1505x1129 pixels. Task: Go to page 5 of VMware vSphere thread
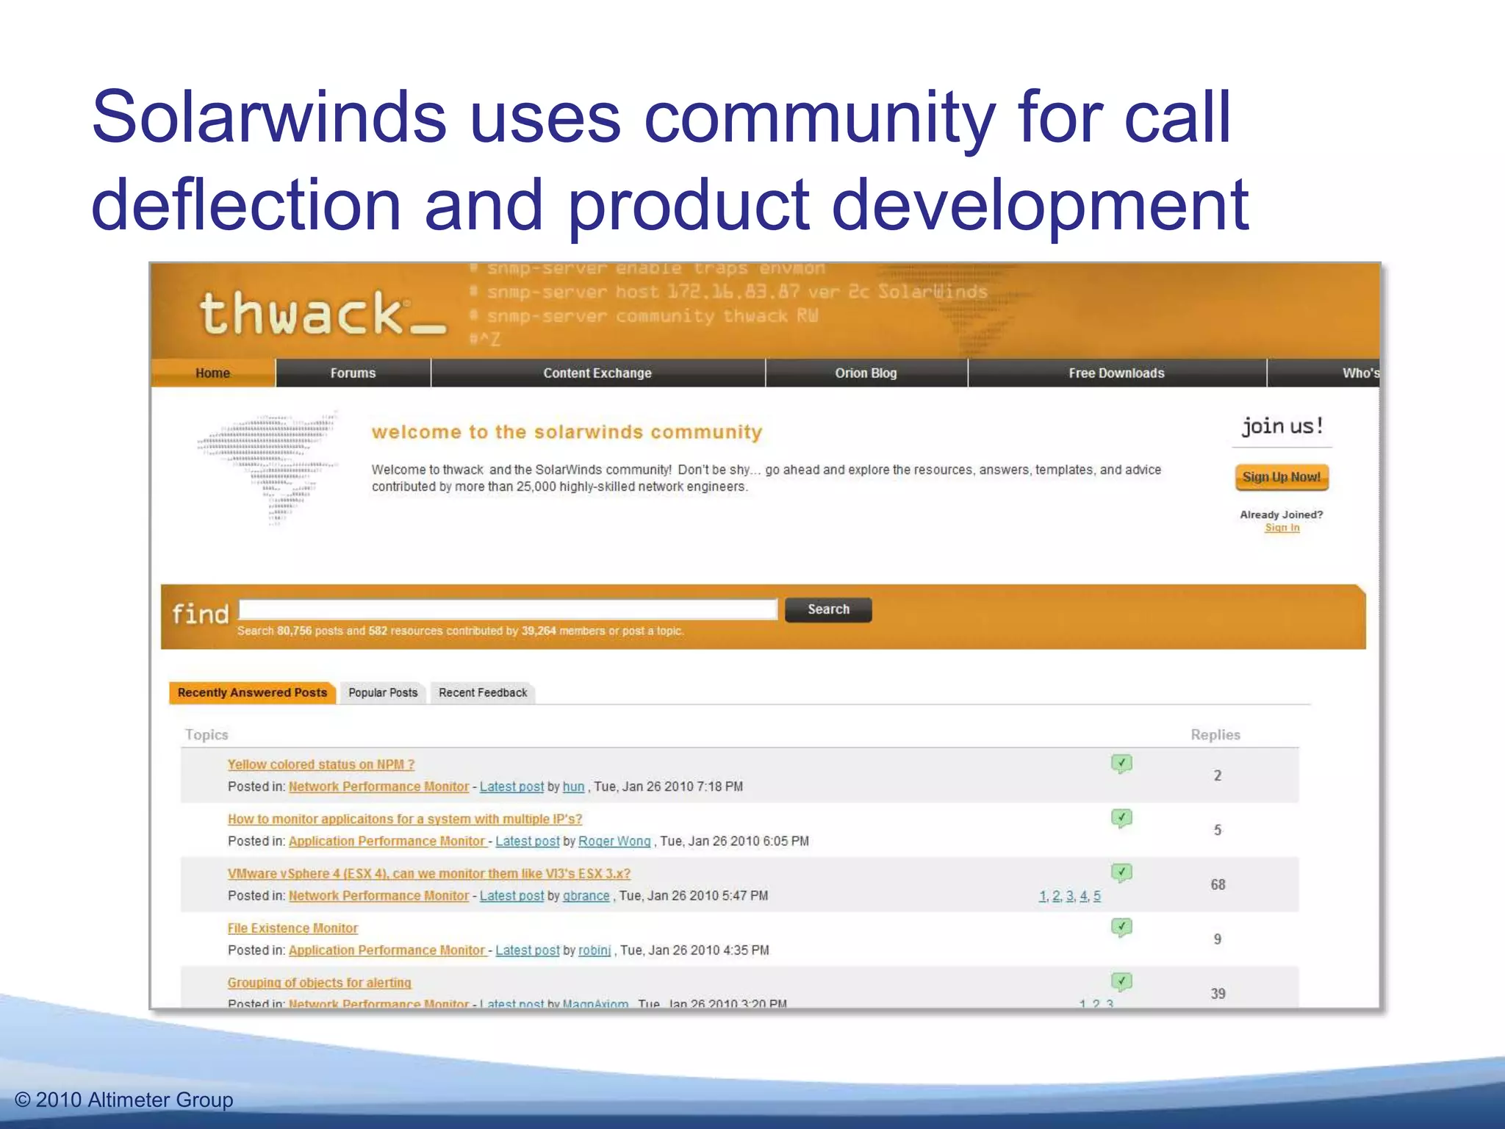1097,896
